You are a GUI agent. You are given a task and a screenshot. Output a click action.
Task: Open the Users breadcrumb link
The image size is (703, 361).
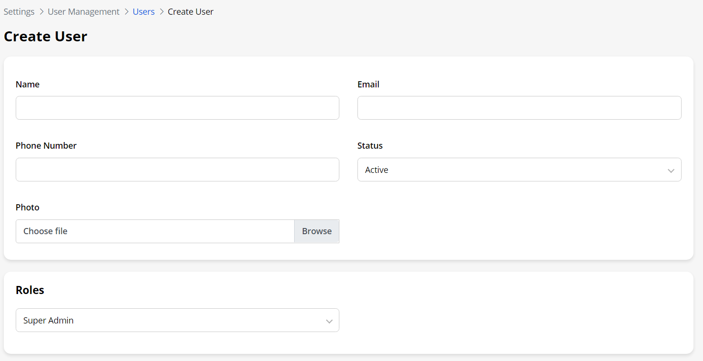[143, 12]
